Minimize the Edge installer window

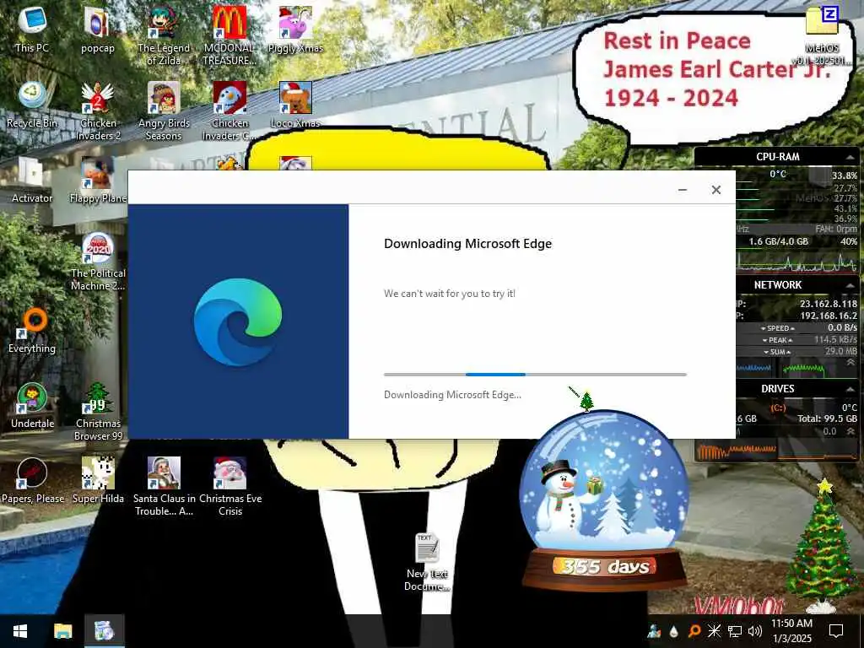pos(682,190)
